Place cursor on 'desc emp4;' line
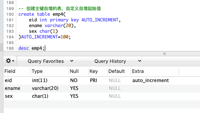The image size is (200, 113). tap(31, 48)
